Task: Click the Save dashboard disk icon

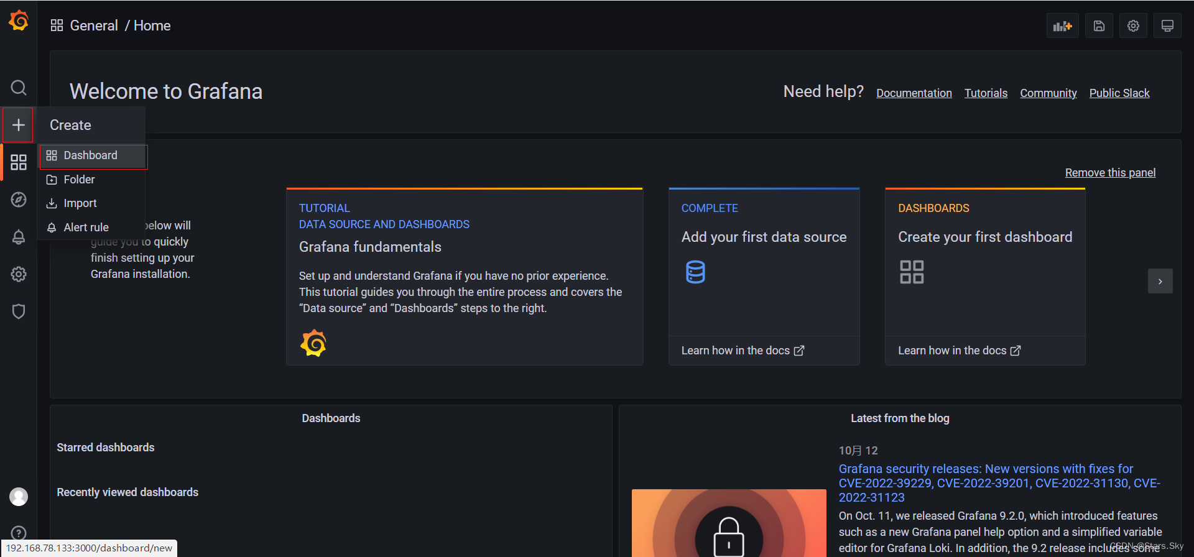Action: click(1099, 25)
